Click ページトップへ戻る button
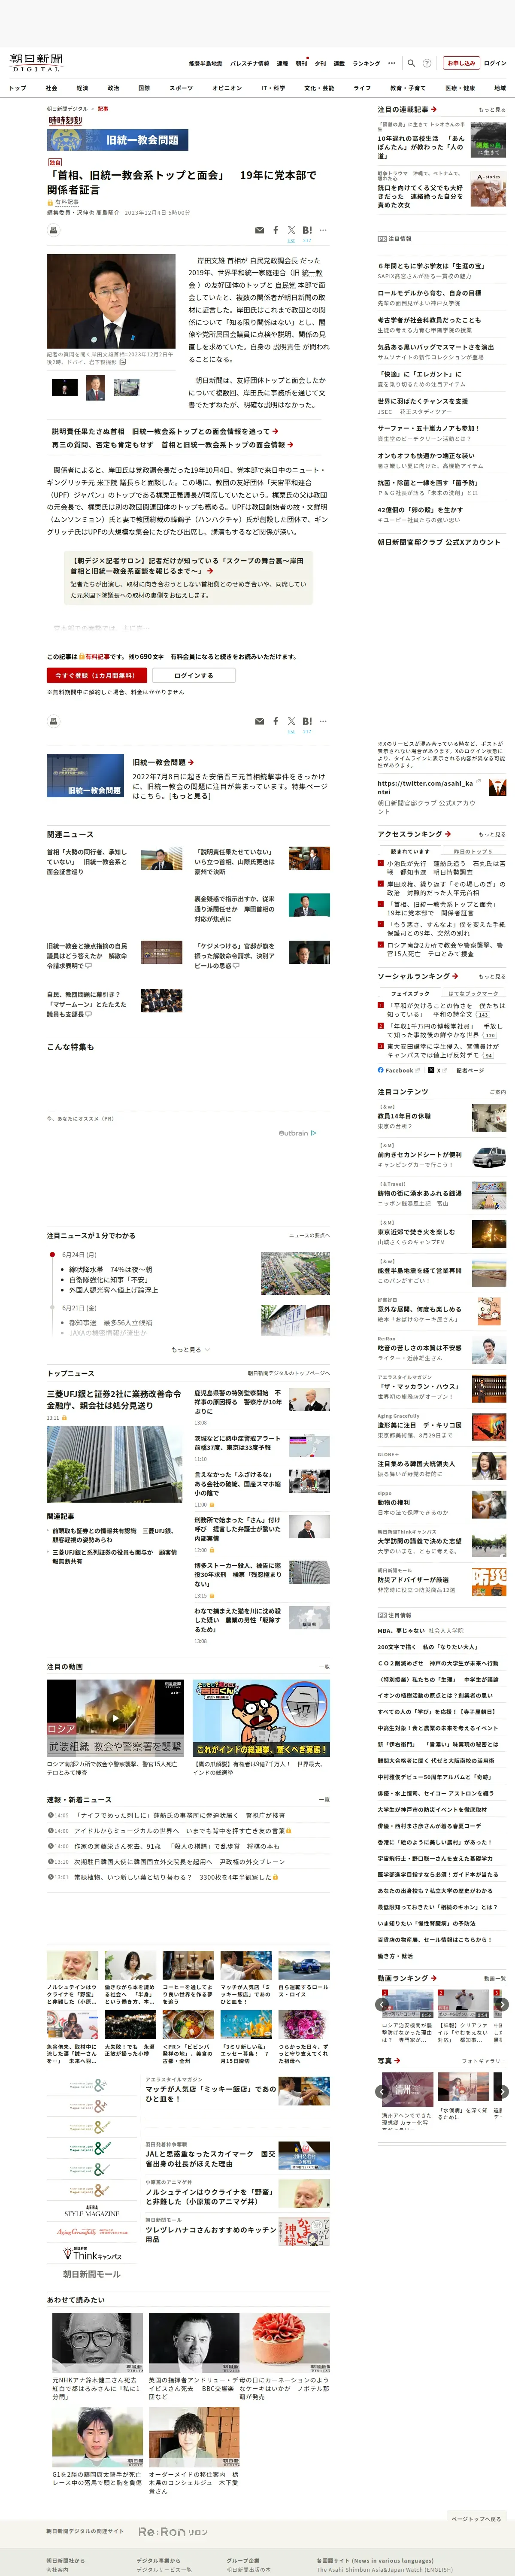 [475, 2518]
